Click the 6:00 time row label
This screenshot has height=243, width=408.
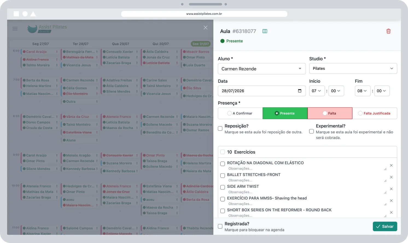(16, 51)
